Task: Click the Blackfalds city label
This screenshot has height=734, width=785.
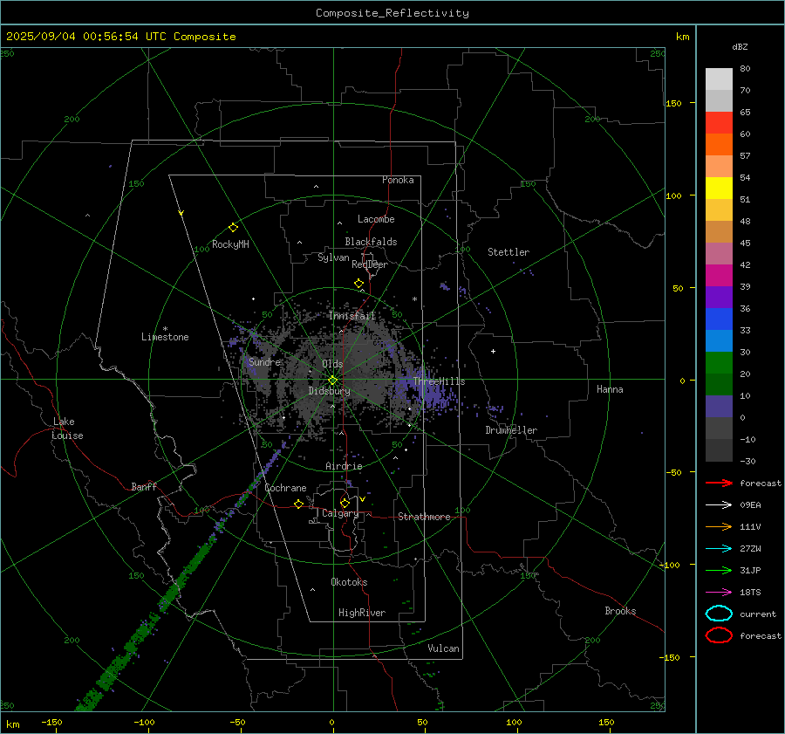Action: tap(371, 242)
